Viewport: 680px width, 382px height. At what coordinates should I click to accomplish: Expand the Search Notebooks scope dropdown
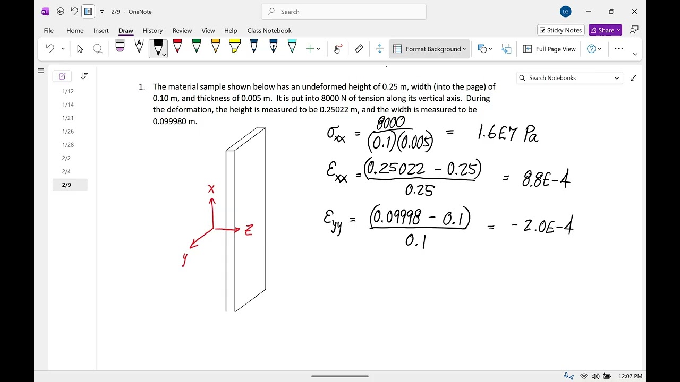point(617,78)
